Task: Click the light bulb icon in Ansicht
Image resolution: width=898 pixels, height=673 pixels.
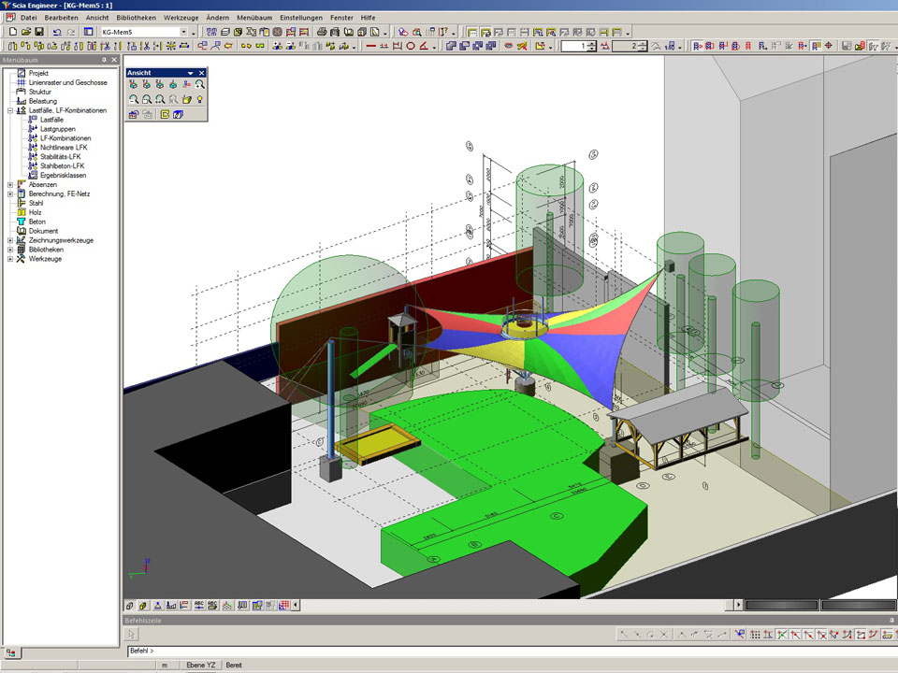Action: point(199,99)
